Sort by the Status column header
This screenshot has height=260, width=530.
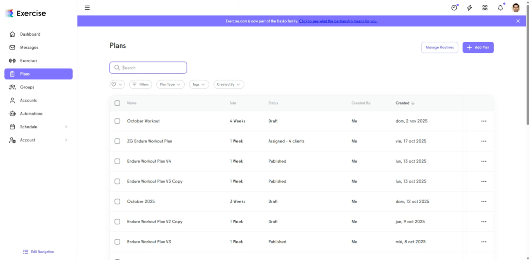(273, 103)
